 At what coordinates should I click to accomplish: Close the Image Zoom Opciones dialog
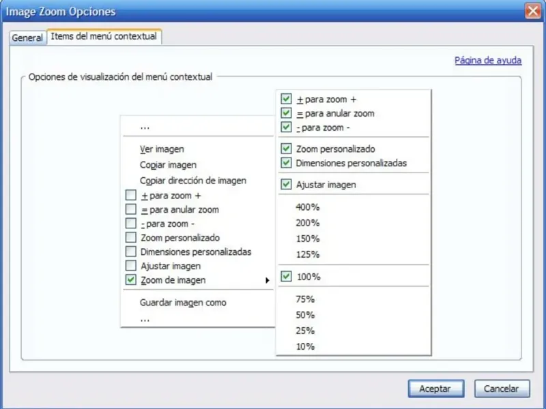(532, 11)
